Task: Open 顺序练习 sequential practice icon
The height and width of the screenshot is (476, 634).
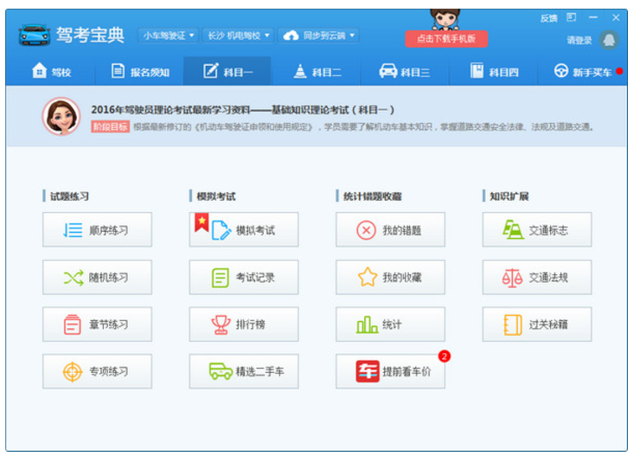Action: (x=73, y=230)
